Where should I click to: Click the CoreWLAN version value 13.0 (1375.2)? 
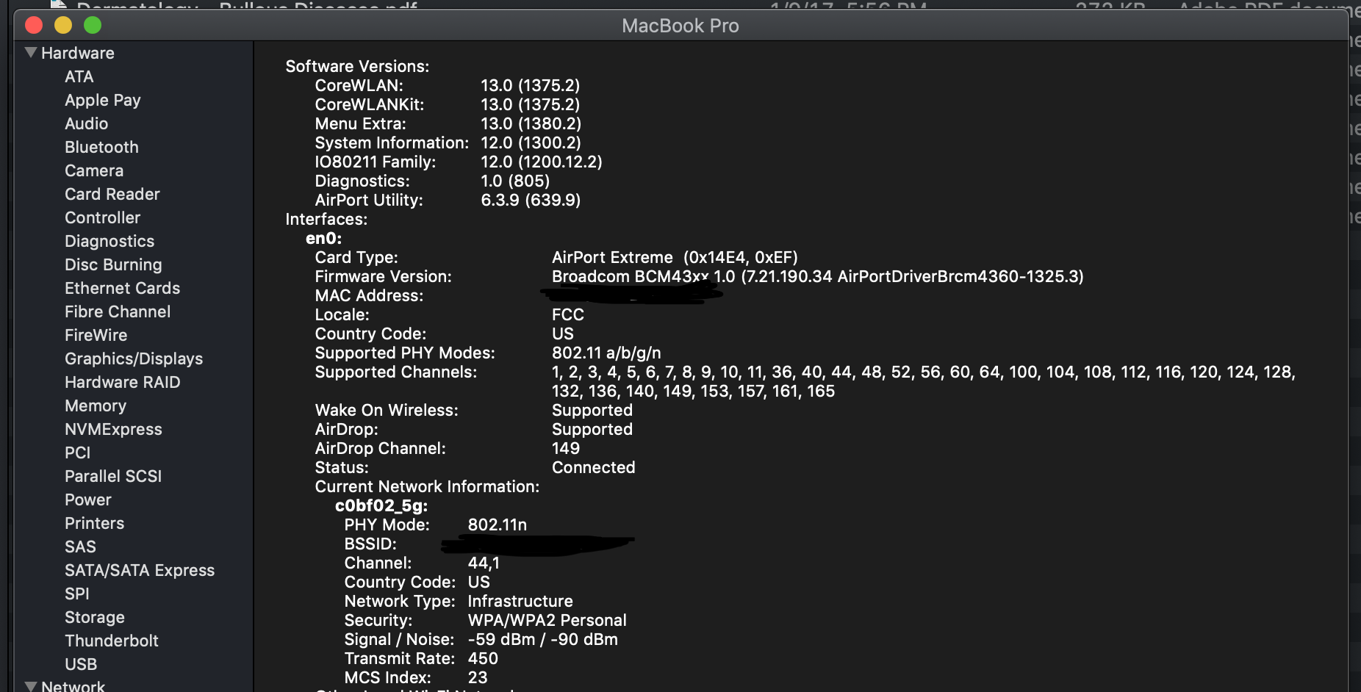point(531,85)
